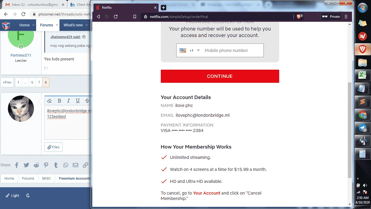Open the Your Account link
Screen dimensions: 371x209
[206, 193]
